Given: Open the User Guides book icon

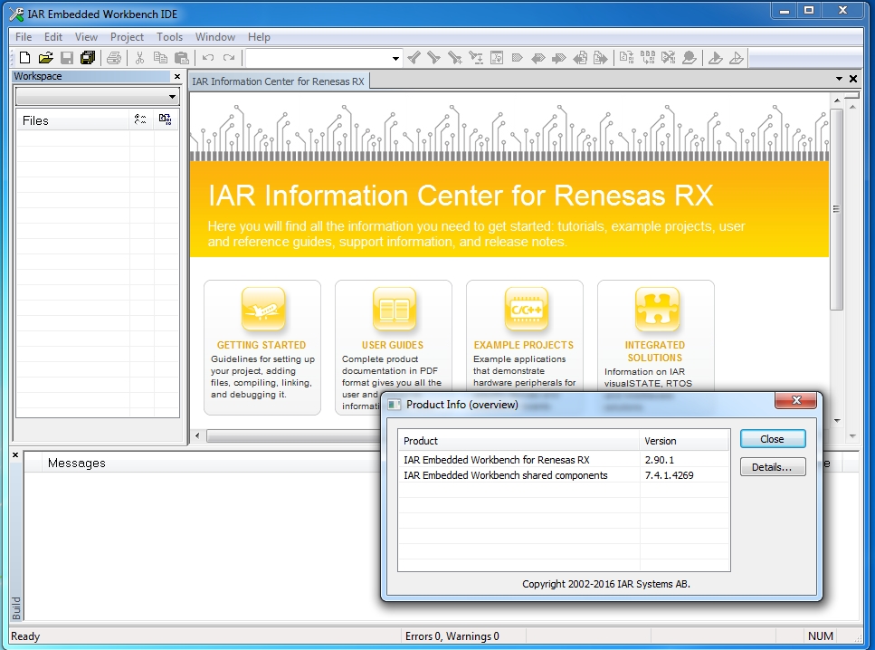Looking at the screenshot, I should coord(394,309).
